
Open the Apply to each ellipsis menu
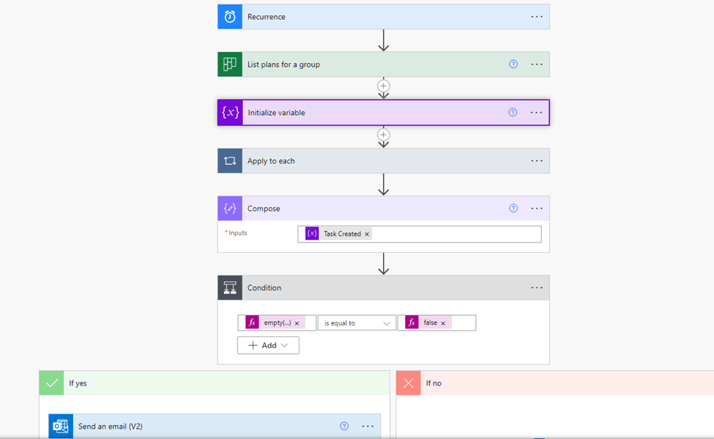(537, 161)
